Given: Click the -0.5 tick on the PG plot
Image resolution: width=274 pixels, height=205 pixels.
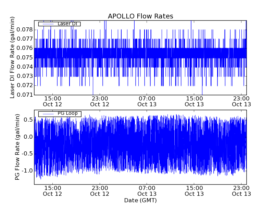Looking at the screenshot, I should (x=27, y=154).
